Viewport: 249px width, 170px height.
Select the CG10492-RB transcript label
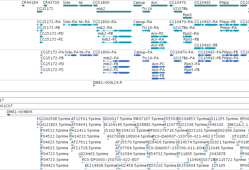(206, 45)
